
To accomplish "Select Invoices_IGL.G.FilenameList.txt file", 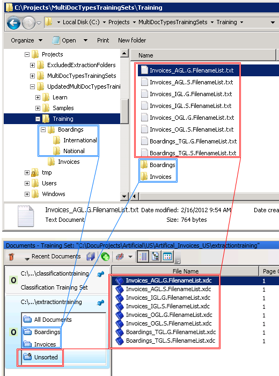I will point(191,94).
